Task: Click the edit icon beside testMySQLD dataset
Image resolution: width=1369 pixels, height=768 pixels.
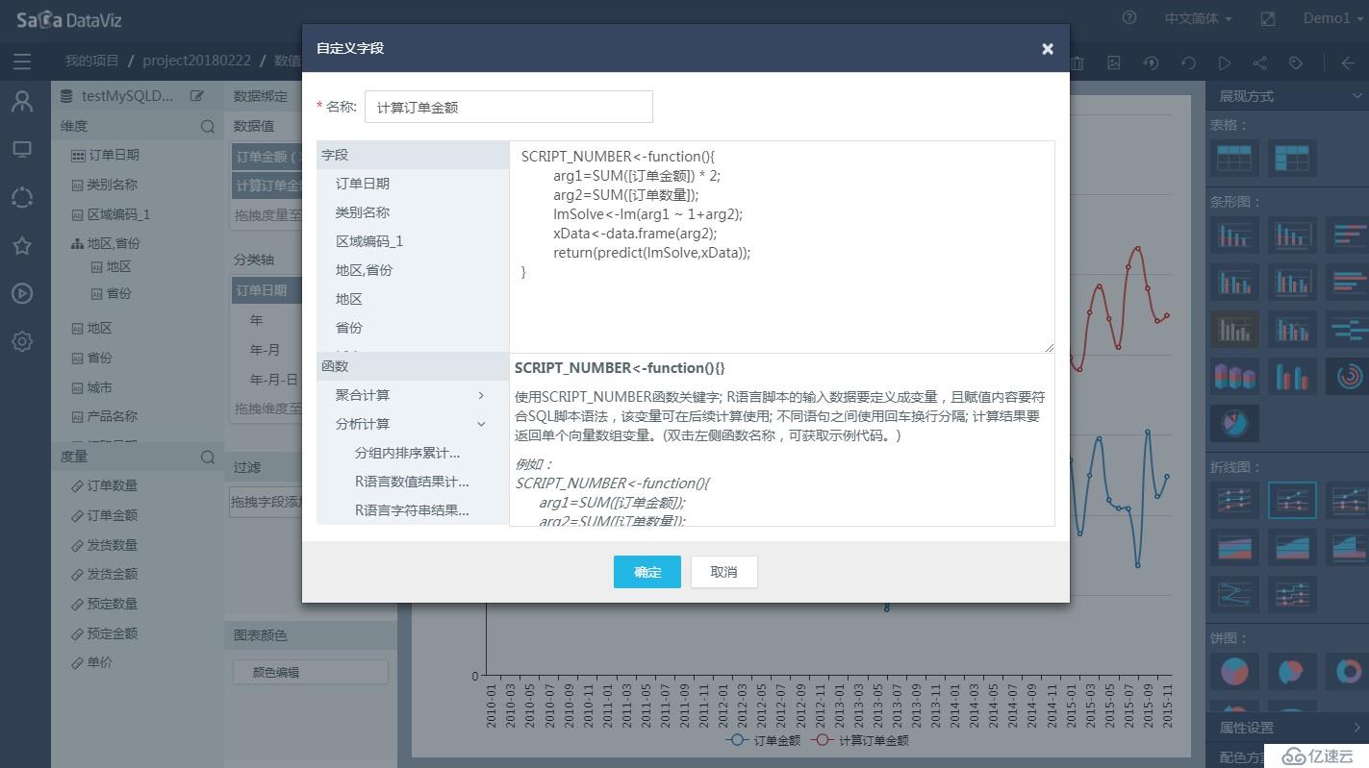Action: (197, 96)
